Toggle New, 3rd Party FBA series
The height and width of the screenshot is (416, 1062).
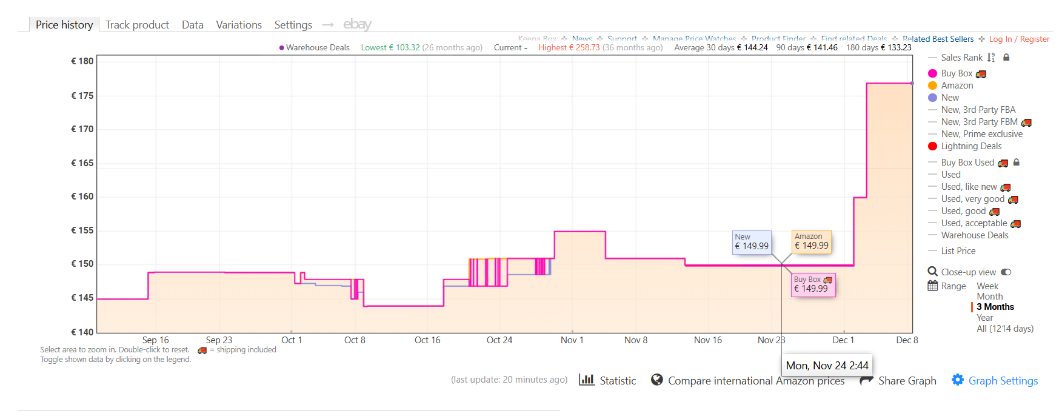coord(978,110)
